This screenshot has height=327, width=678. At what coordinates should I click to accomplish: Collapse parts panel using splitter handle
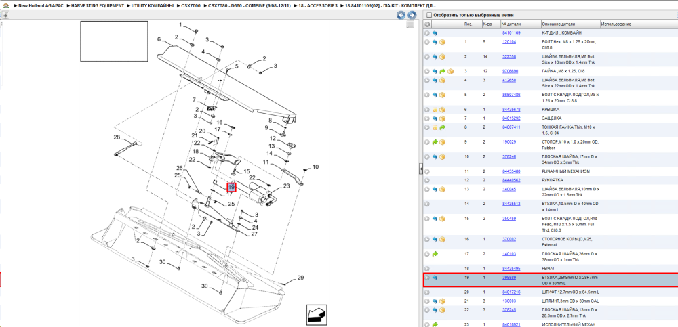(x=420, y=170)
